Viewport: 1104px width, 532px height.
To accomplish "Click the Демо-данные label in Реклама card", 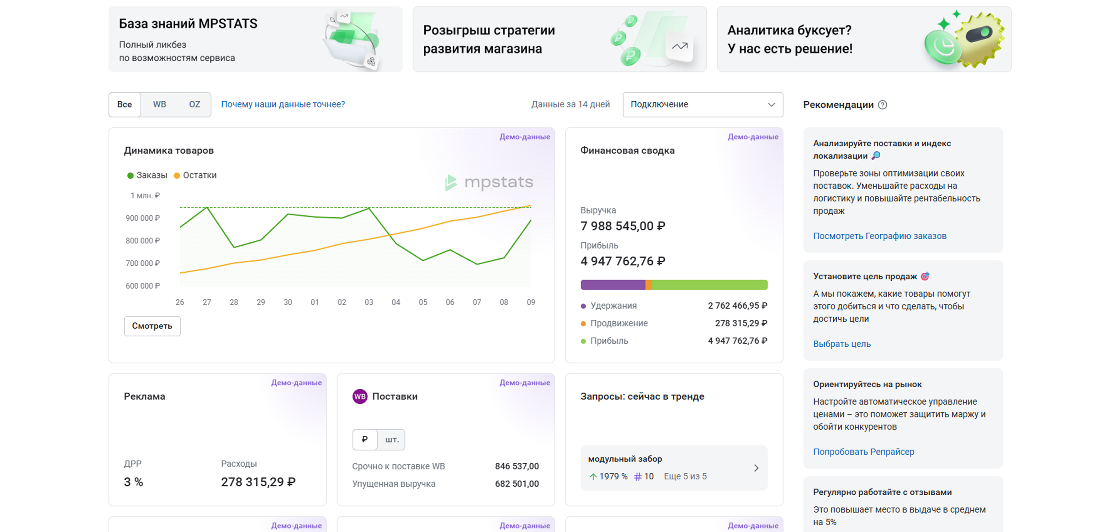I will pos(296,383).
